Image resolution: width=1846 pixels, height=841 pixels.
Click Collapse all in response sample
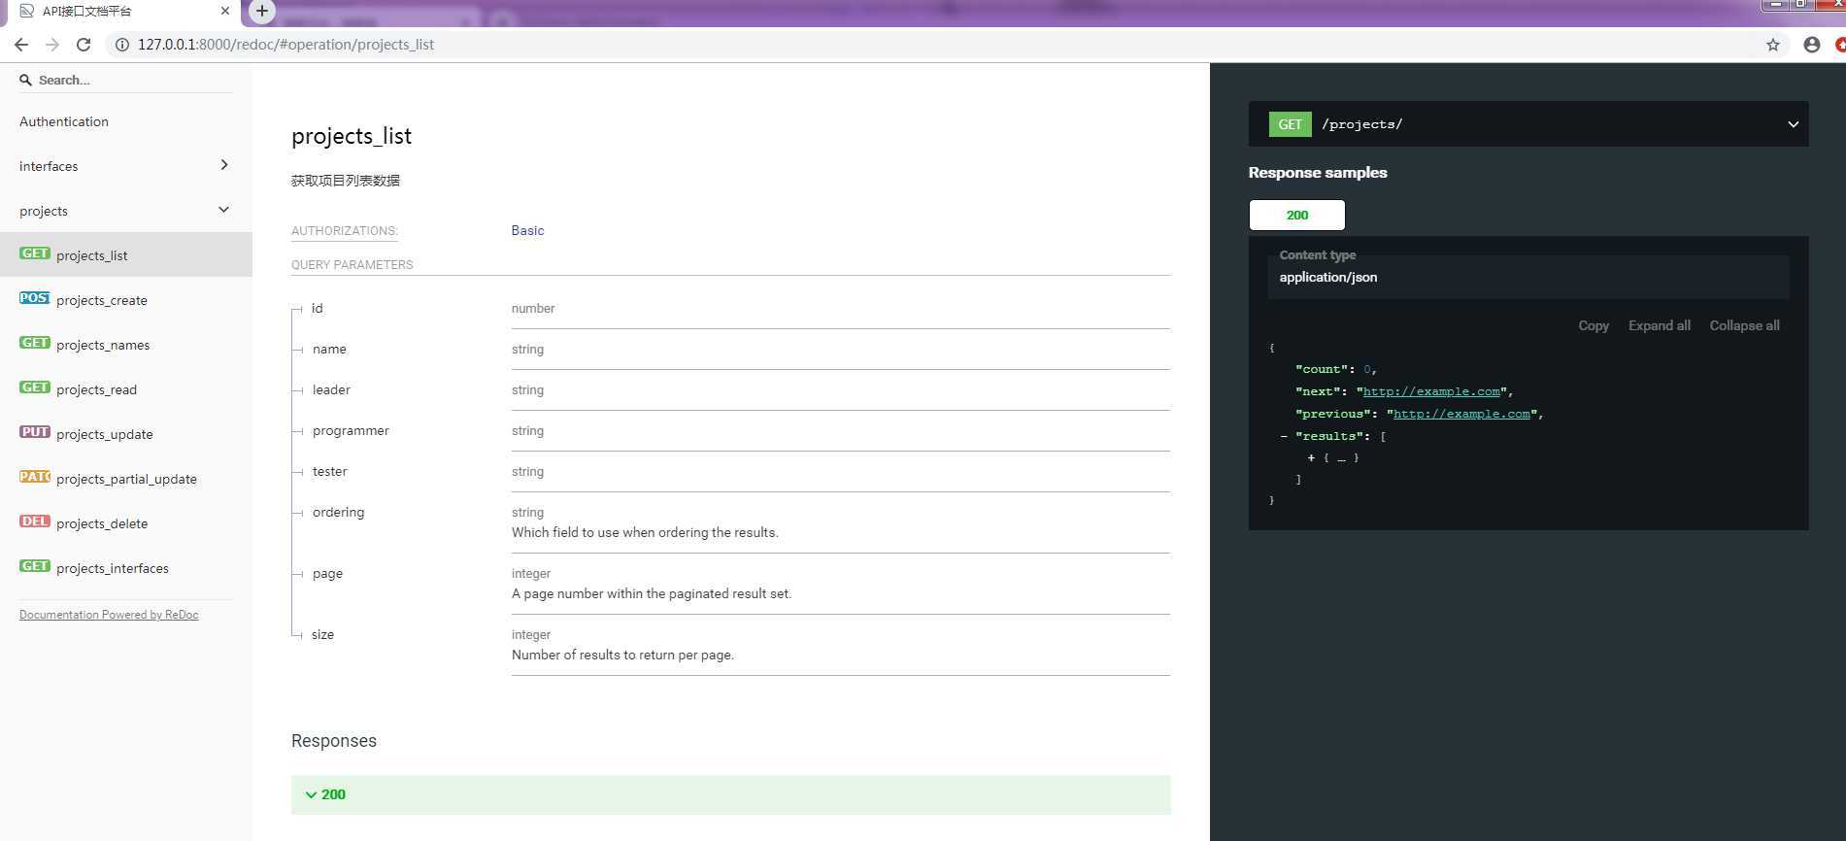tap(1744, 325)
